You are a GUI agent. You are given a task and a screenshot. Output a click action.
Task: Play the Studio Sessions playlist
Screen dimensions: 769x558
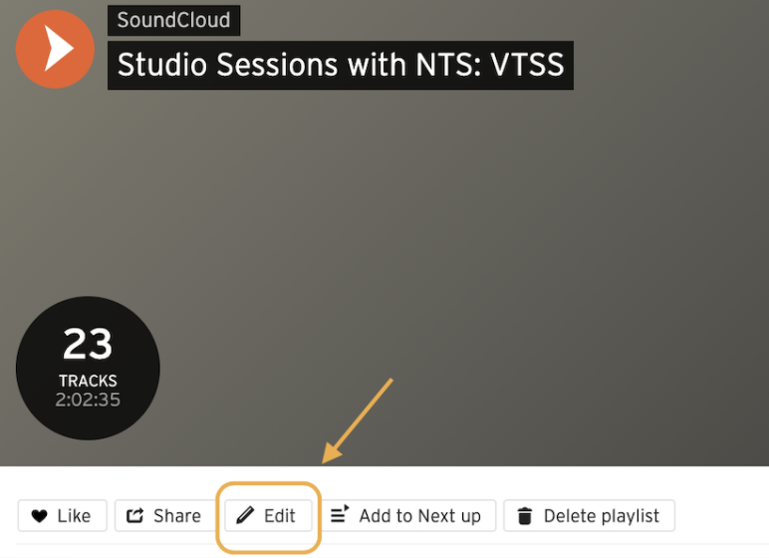[55, 49]
